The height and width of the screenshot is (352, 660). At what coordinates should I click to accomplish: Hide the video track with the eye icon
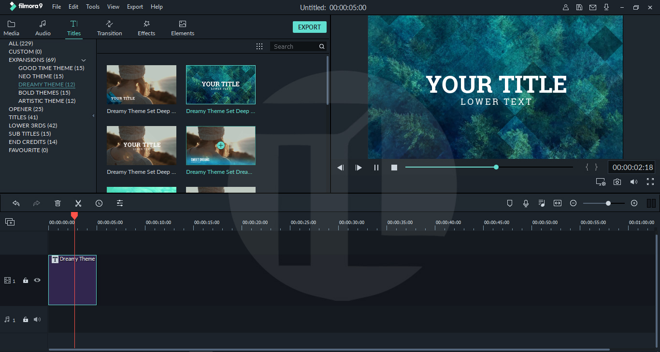tap(37, 280)
